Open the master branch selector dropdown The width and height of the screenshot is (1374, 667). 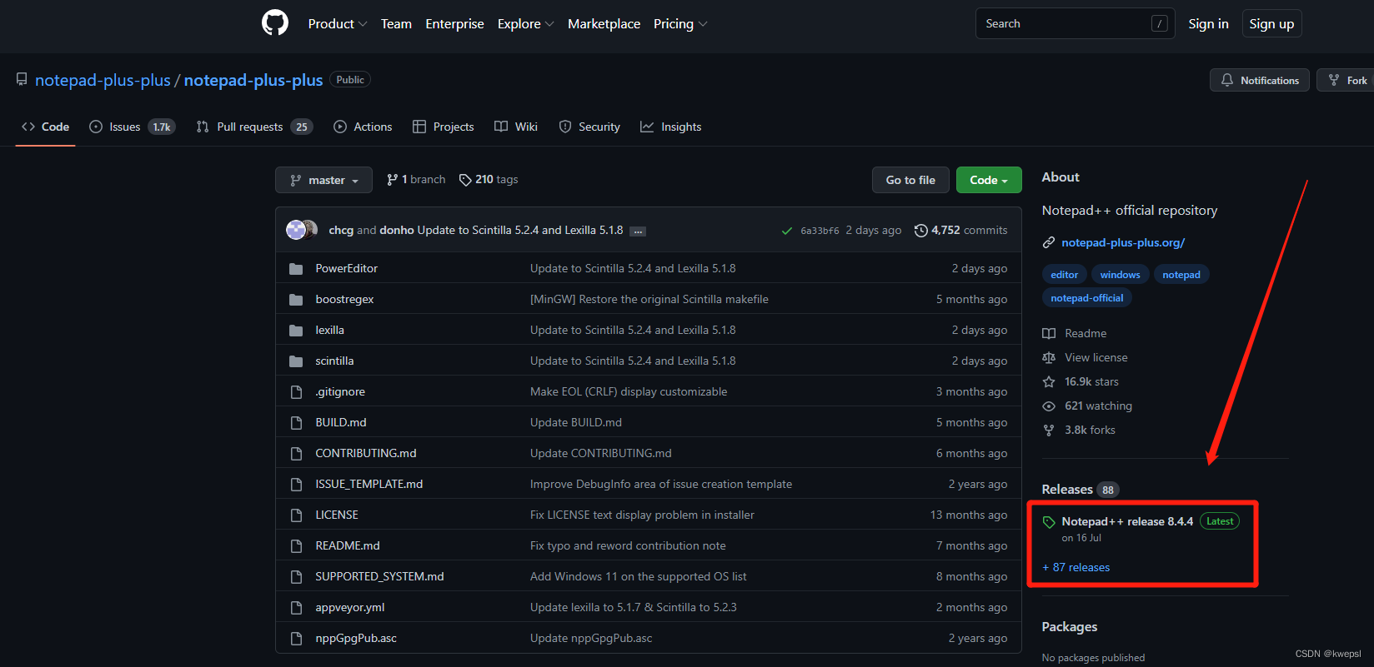click(x=323, y=180)
